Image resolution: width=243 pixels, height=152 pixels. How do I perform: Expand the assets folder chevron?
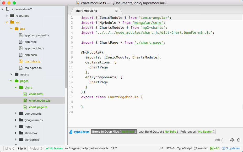click(11, 74)
